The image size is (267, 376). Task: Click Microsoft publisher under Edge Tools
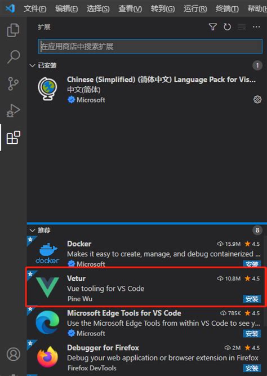(x=91, y=333)
